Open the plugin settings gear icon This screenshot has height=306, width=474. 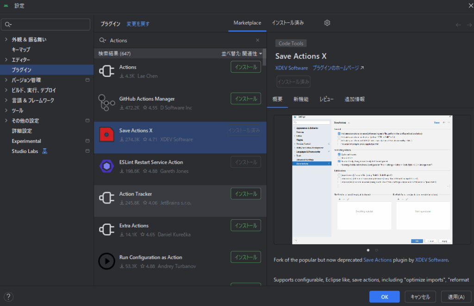(327, 23)
